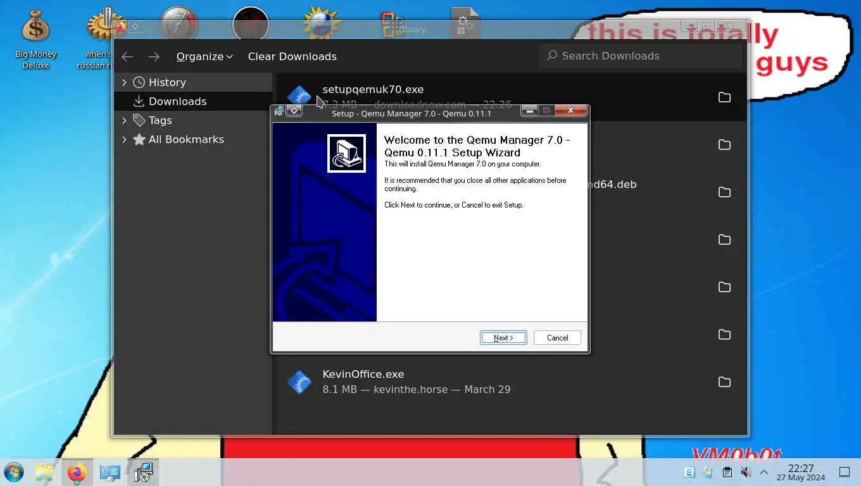Show hidden system tray icons
This screenshot has height=486, width=861.
click(764, 472)
